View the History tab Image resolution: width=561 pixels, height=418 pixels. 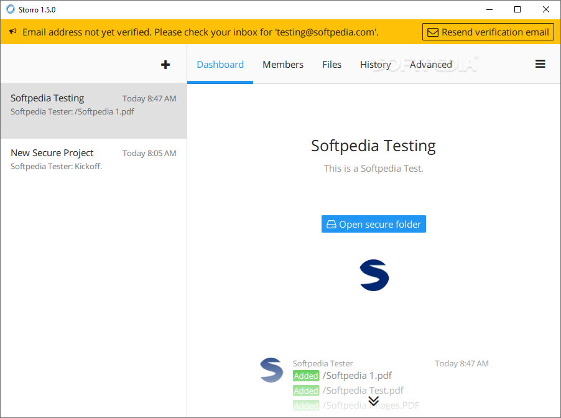375,65
